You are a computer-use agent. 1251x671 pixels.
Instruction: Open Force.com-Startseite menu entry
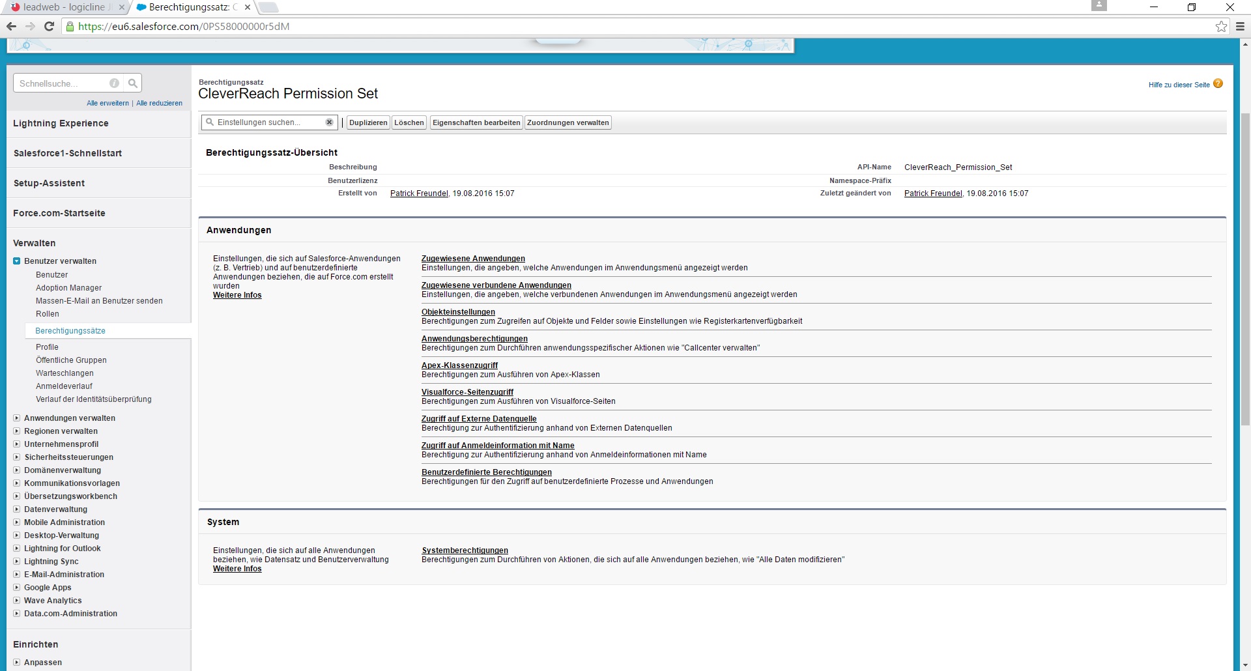pos(59,213)
